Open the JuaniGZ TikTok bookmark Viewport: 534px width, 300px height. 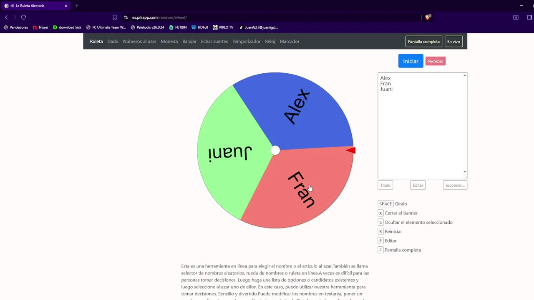pos(258,27)
